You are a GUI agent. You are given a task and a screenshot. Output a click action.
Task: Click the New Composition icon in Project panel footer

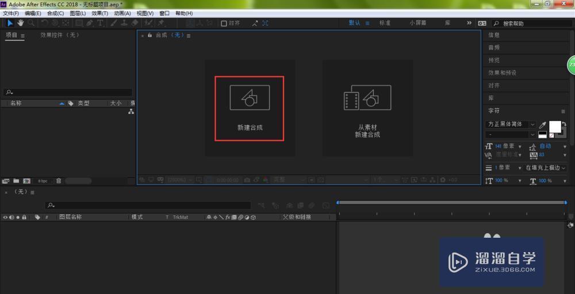pyautogui.click(x=26, y=181)
